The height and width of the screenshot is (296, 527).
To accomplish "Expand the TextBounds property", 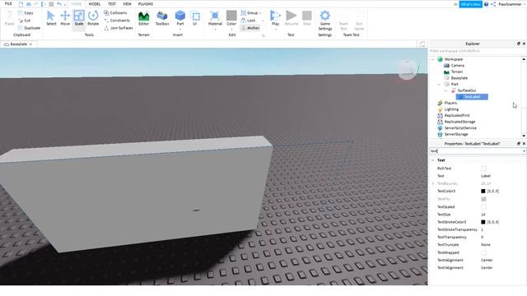I will (x=432, y=183).
